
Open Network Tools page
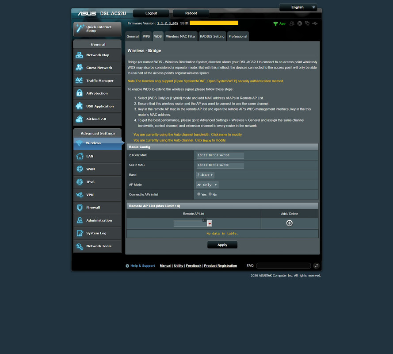click(x=97, y=246)
